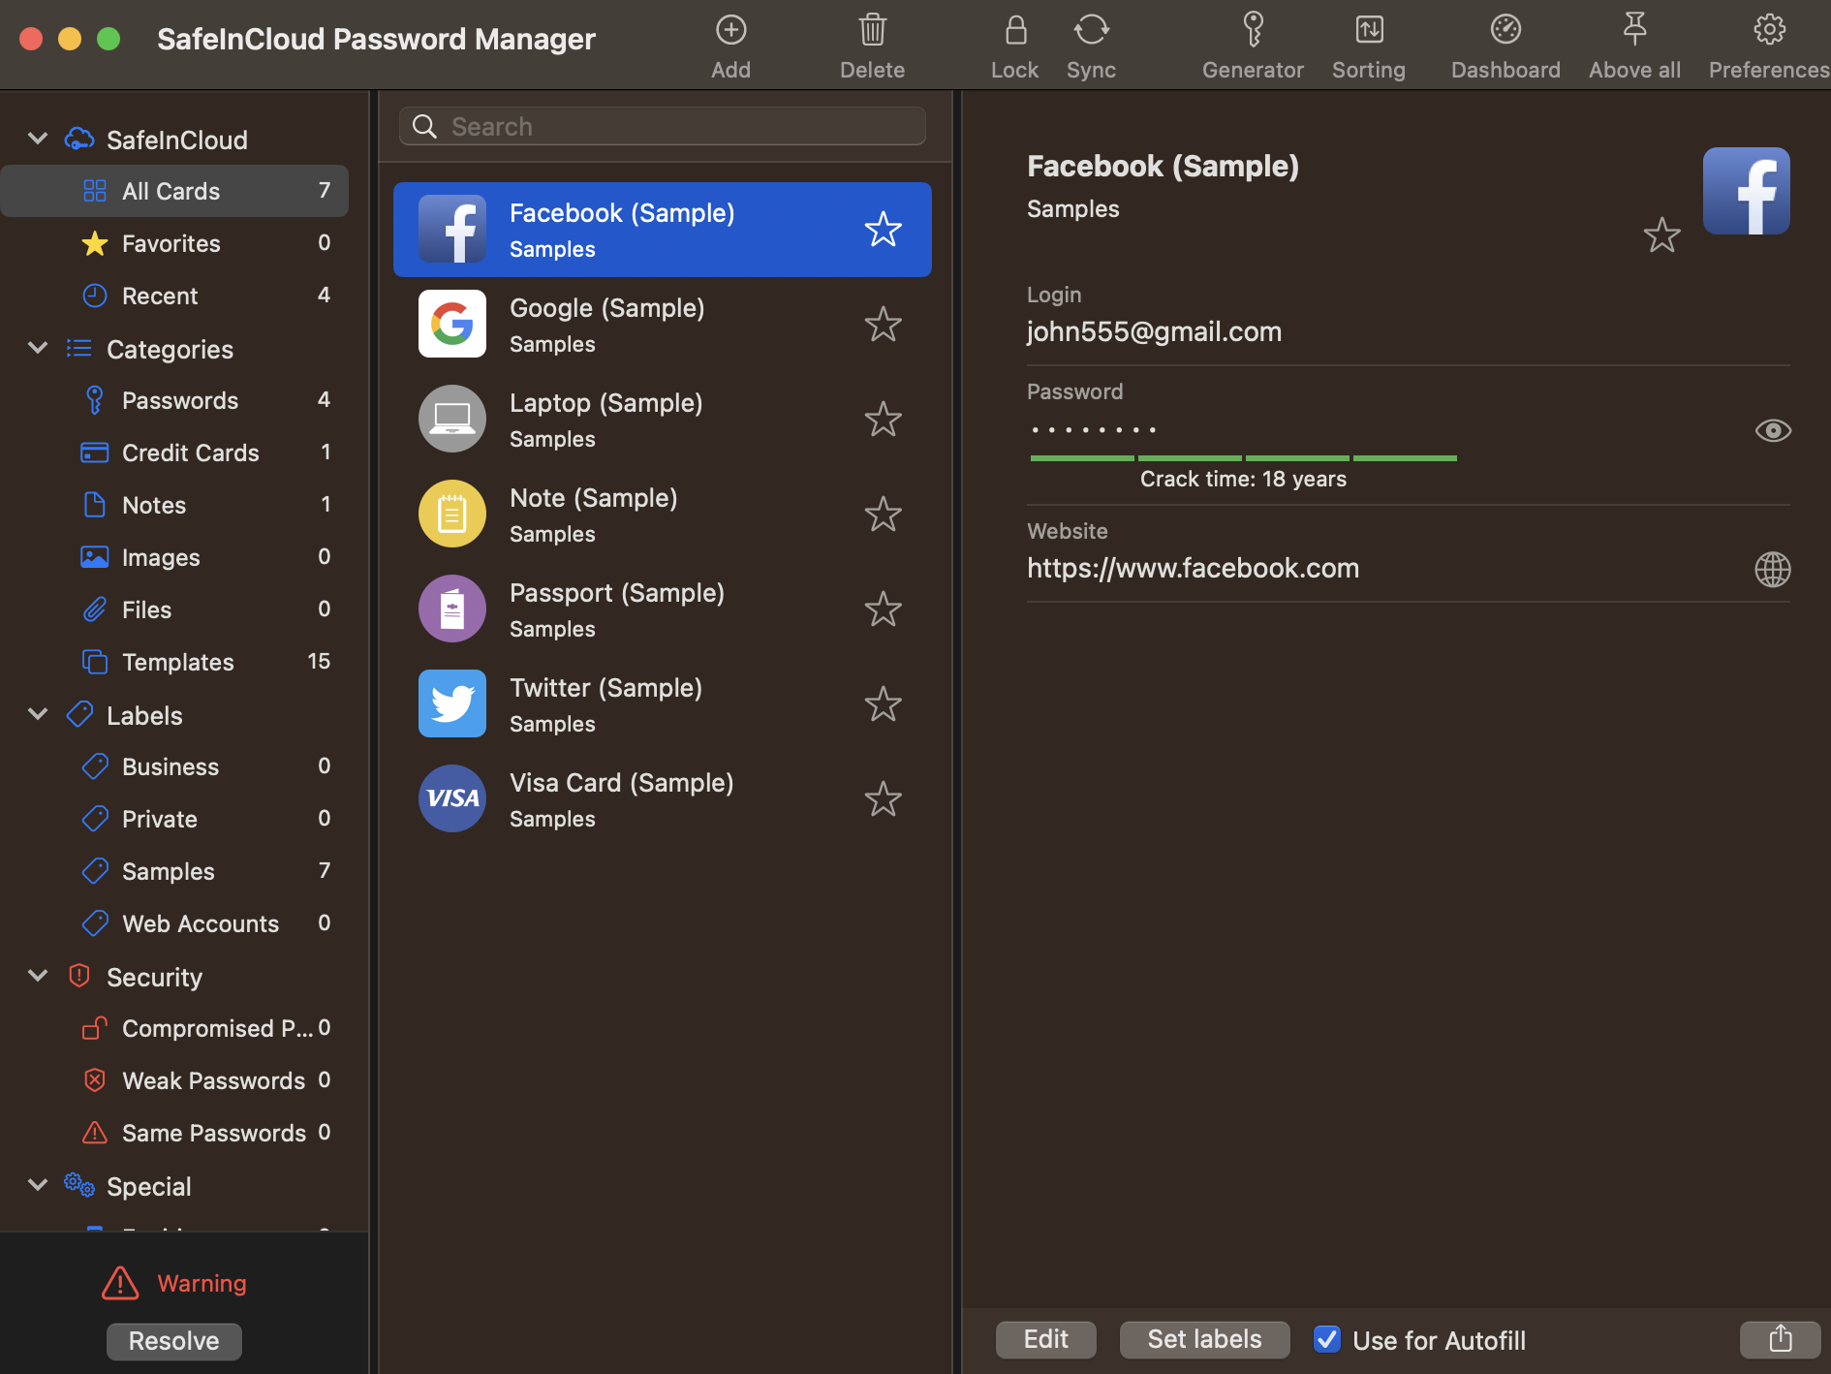Filter by Samples label
Screen dimensions: 1831x1374
[174, 871]
